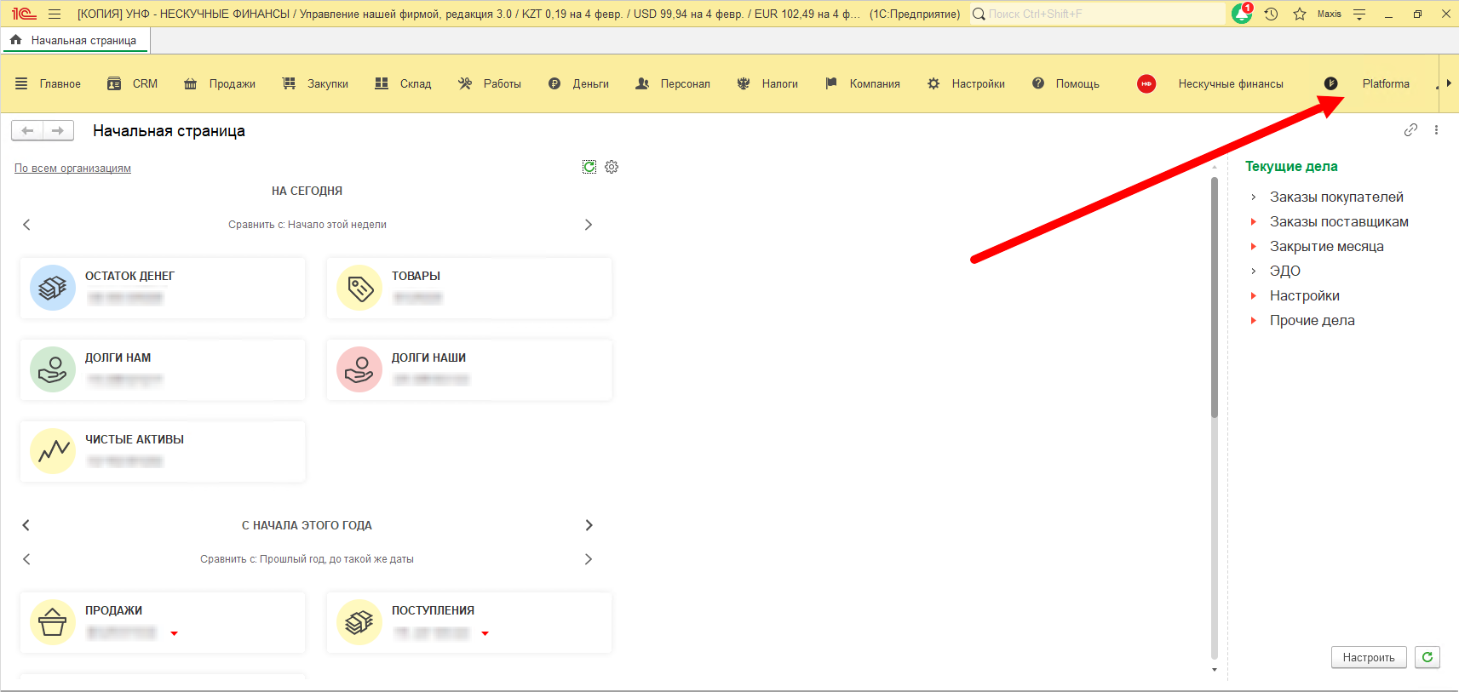Image resolution: width=1459 pixels, height=692 pixels.
Task: Click the get link chain icon
Action: click(1410, 130)
